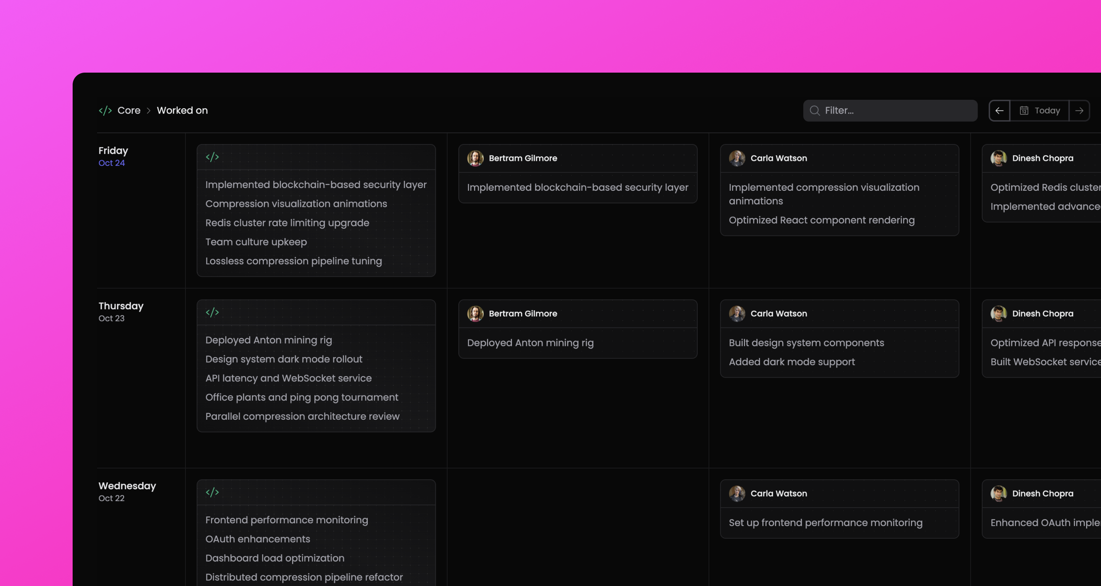
Task: Click Carla Watson name in Friday card
Action: coord(778,158)
